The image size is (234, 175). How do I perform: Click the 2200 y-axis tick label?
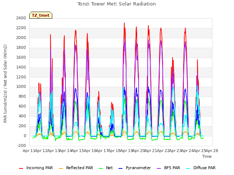click(x=21, y=28)
